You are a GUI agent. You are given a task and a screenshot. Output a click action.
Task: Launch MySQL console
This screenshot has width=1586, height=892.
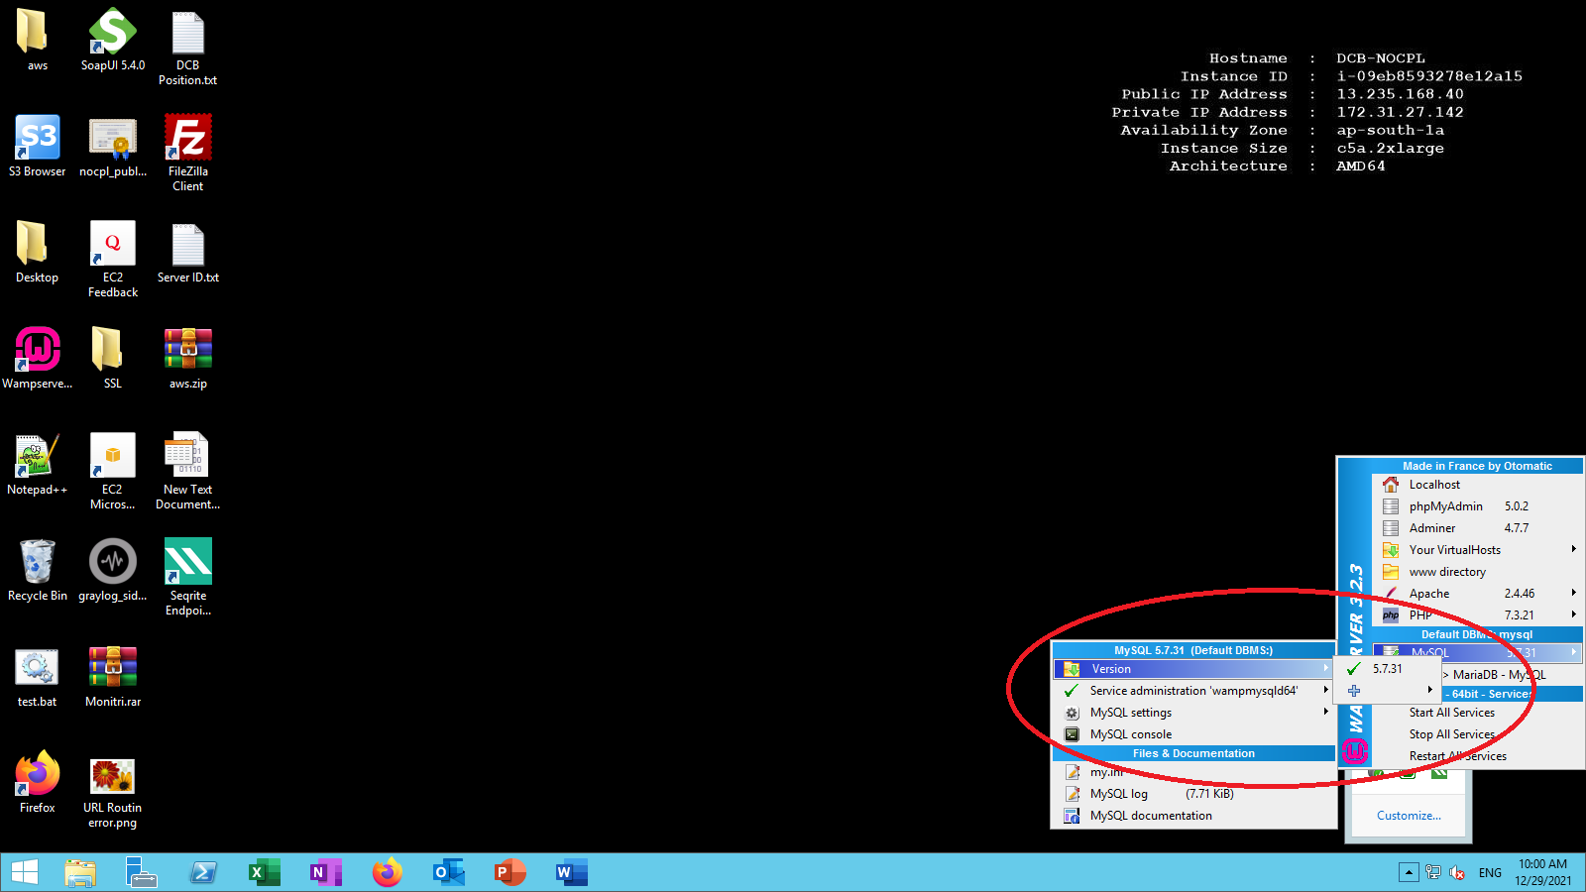click(1193, 734)
